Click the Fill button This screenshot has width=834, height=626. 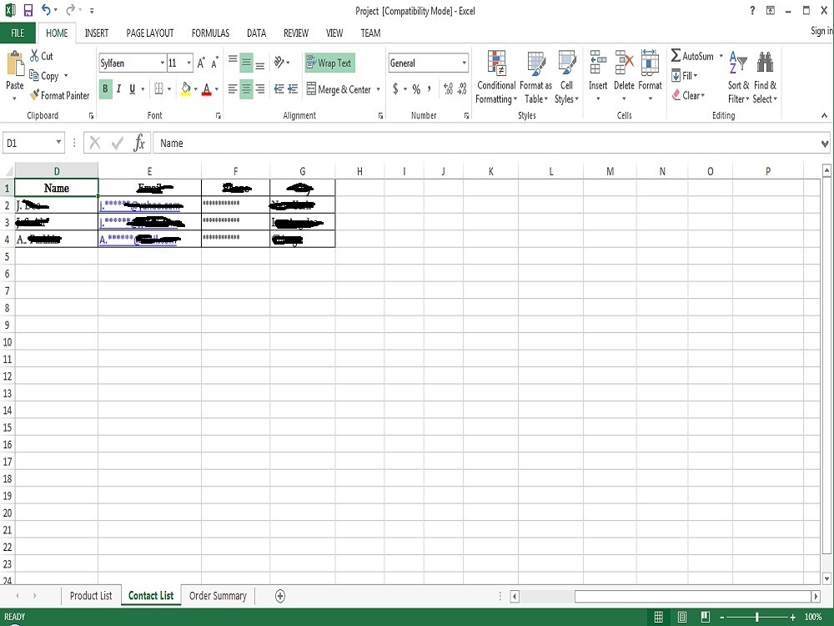[x=685, y=76]
